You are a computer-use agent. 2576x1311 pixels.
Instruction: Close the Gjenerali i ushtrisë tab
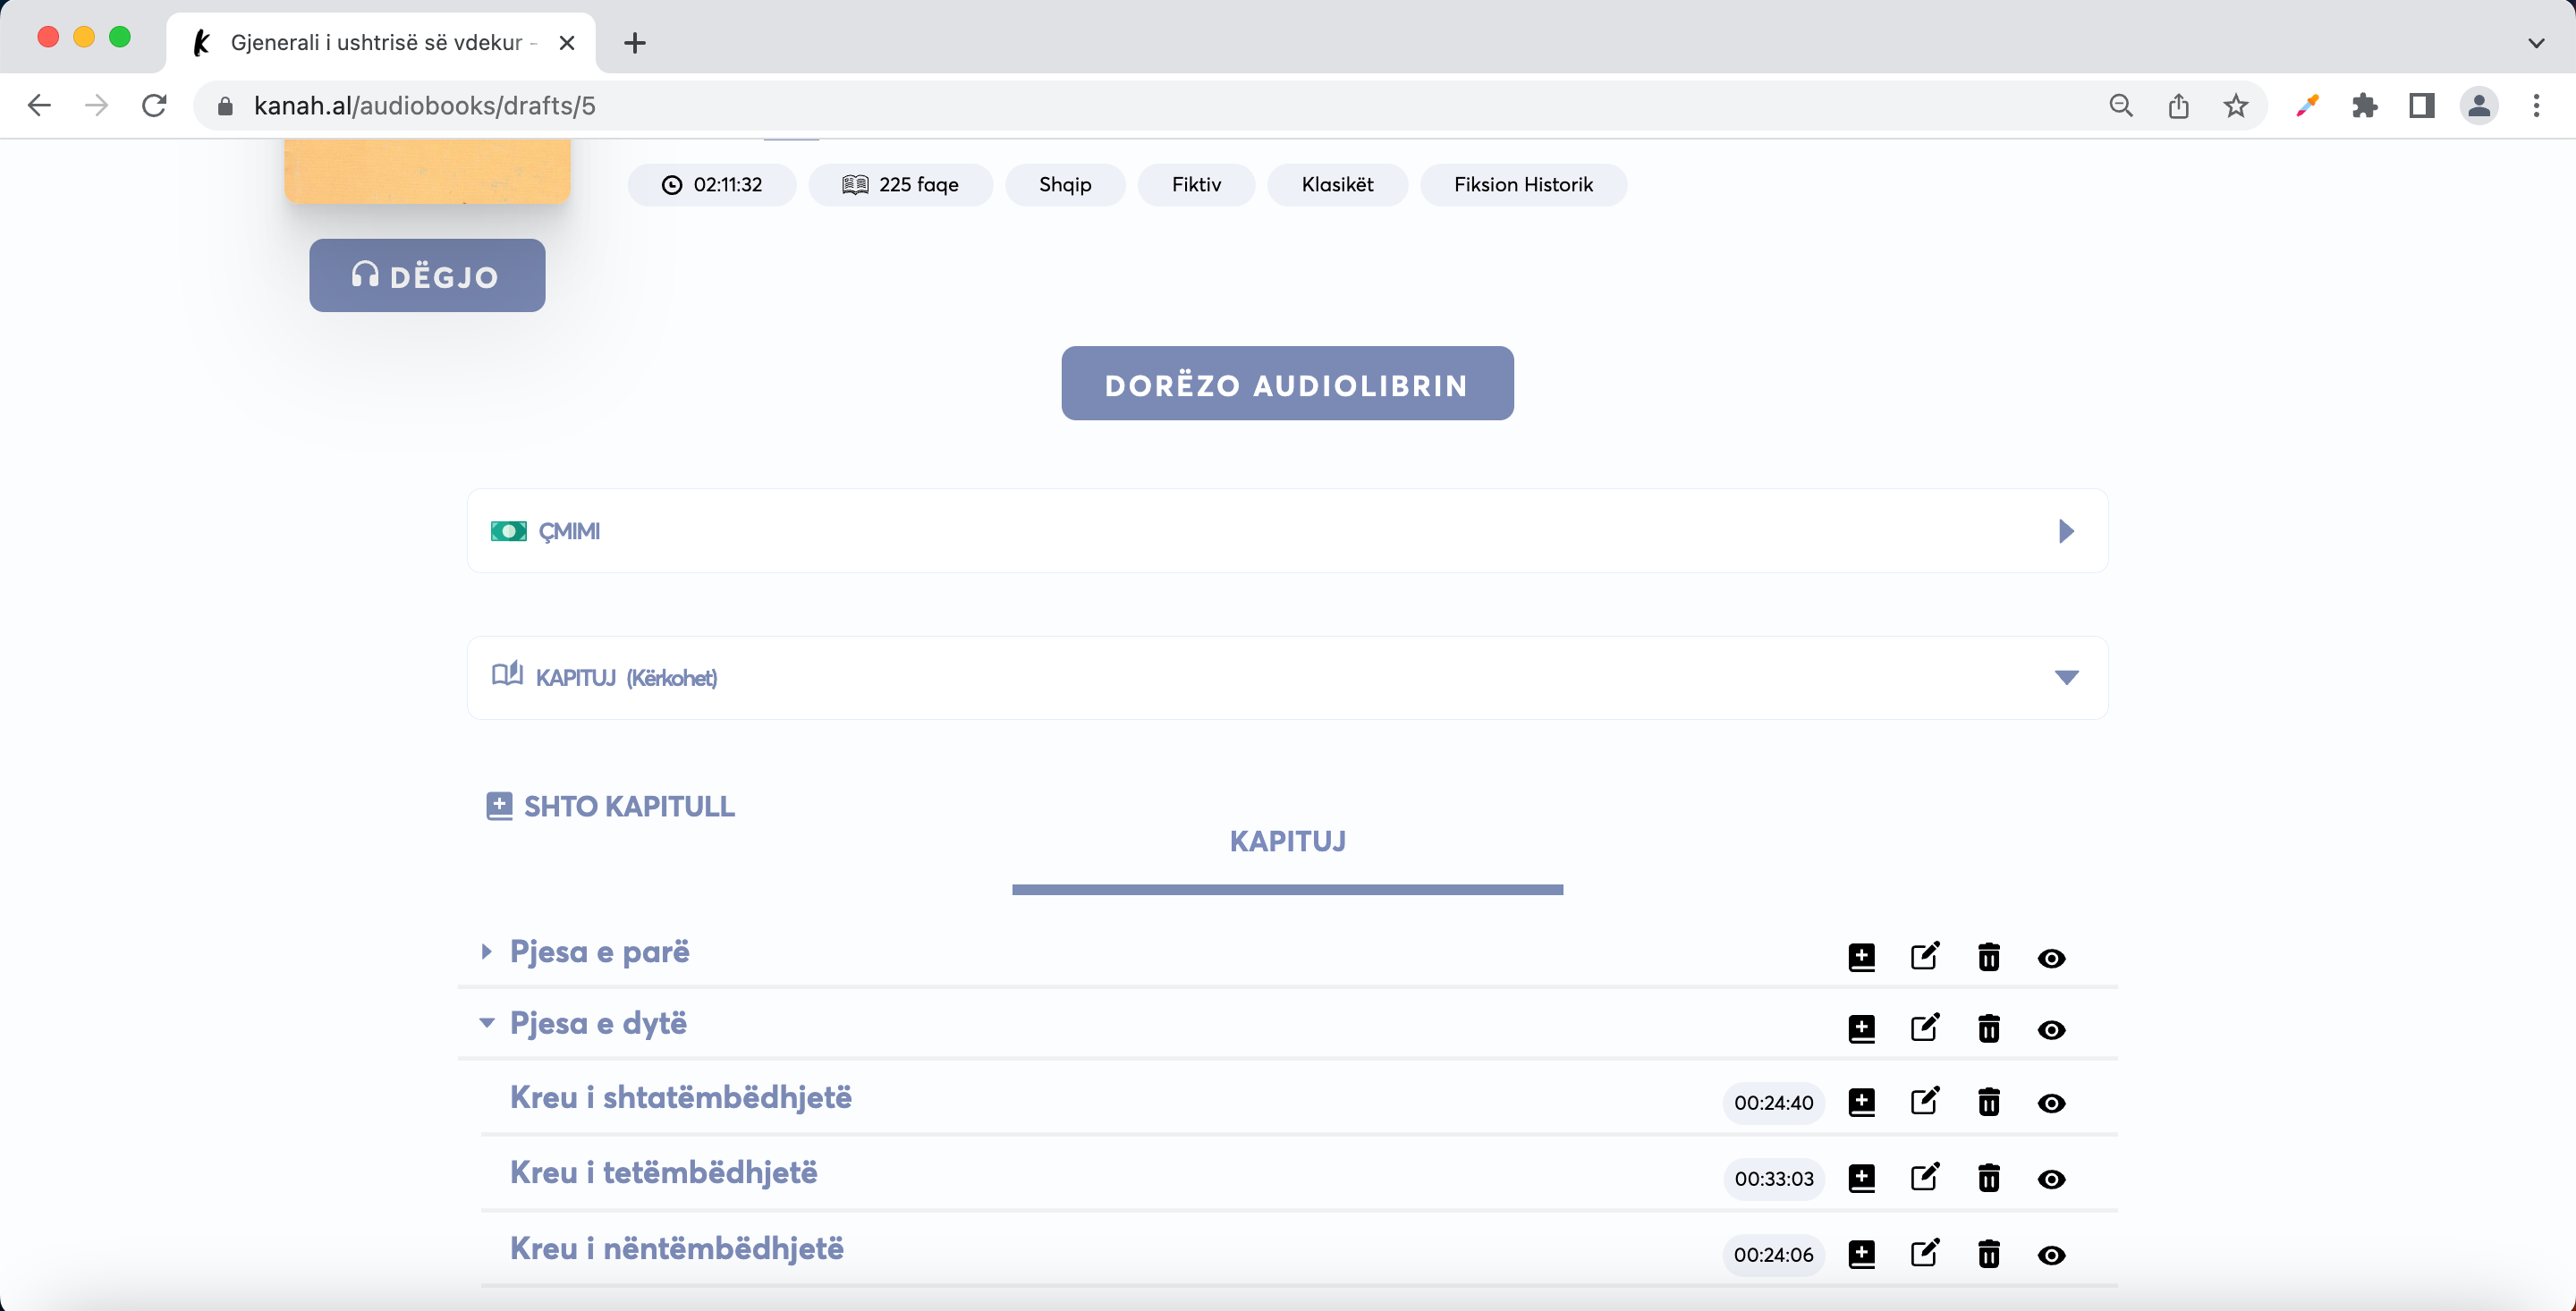click(x=566, y=42)
